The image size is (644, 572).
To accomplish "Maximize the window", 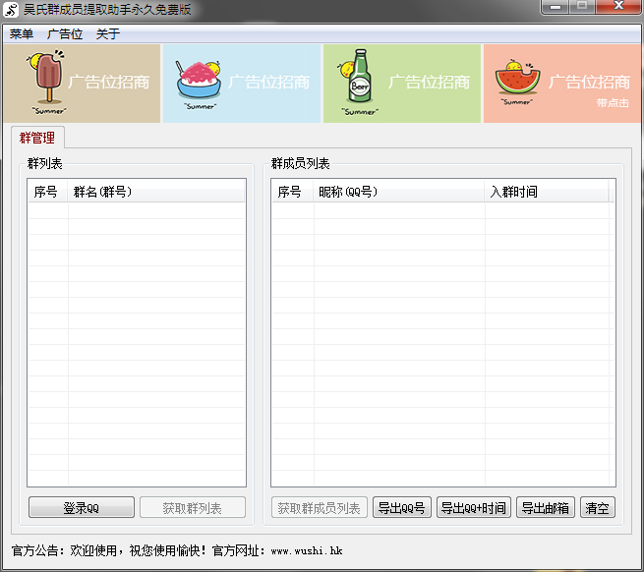I will 582,7.
